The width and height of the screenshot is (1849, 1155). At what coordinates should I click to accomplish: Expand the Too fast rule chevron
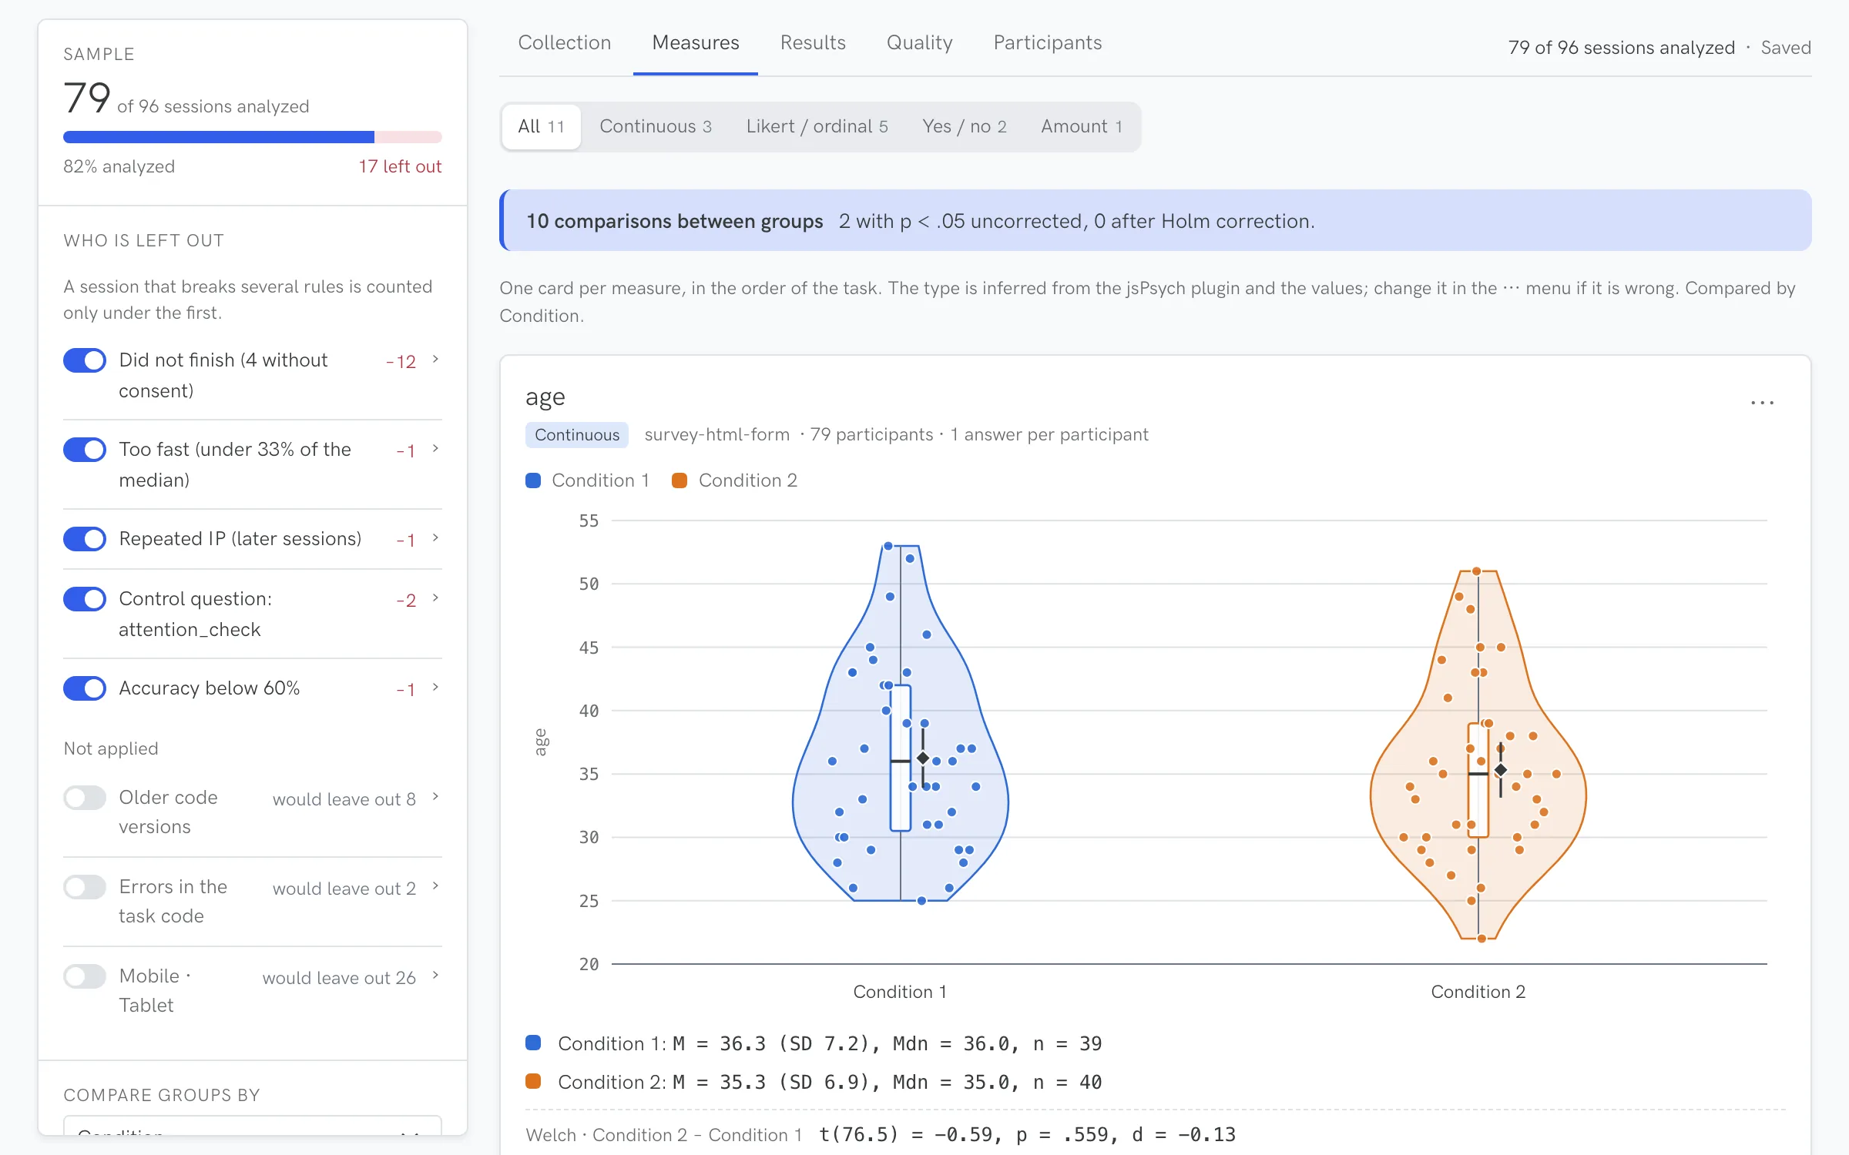(x=435, y=449)
